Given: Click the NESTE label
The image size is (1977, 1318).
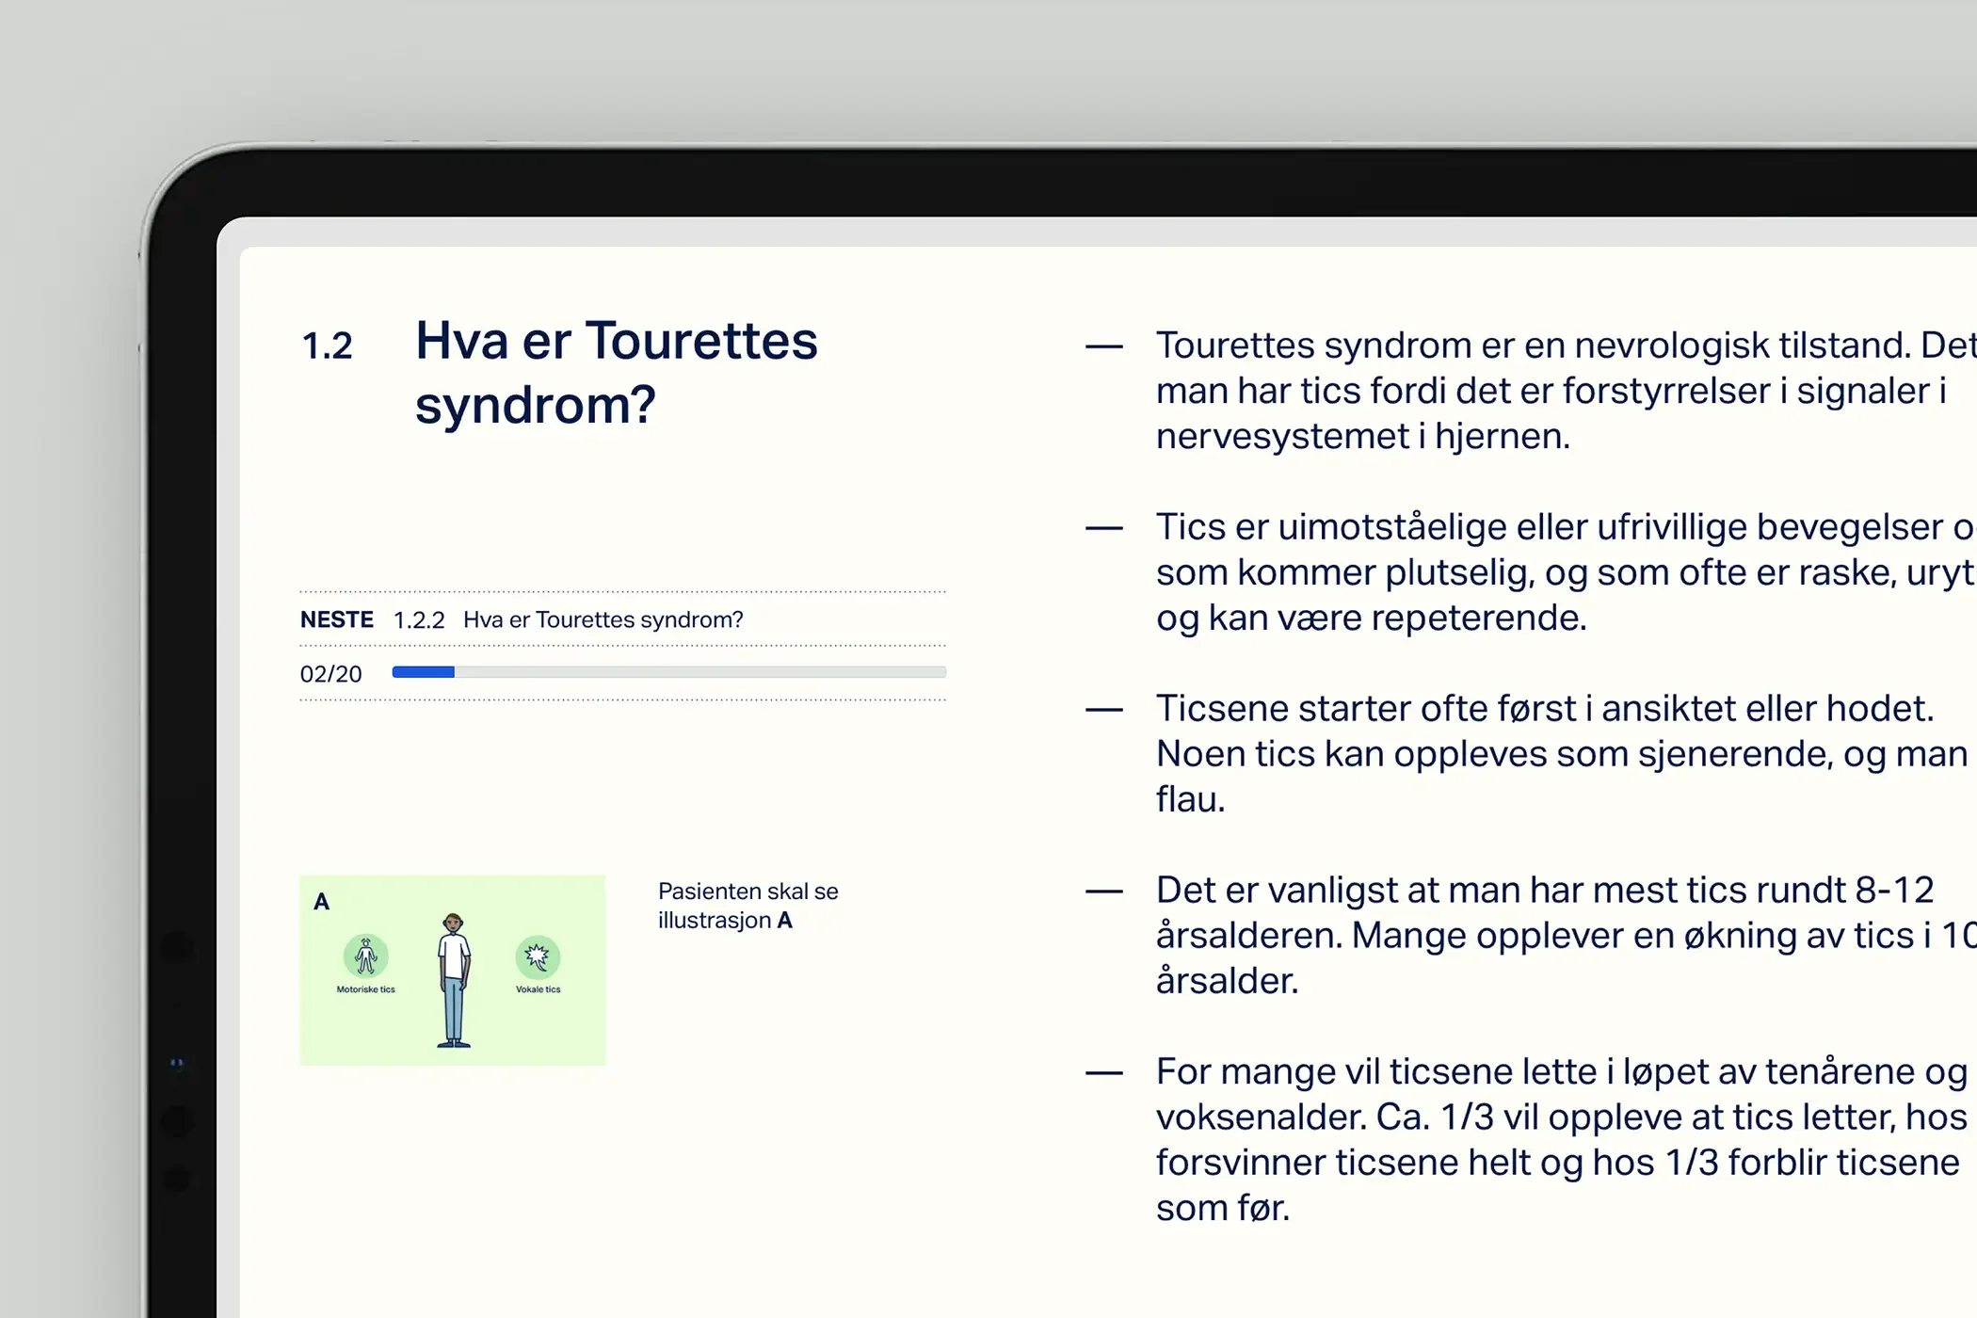Looking at the screenshot, I should click(336, 620).
